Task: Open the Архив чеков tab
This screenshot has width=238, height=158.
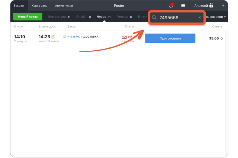Action: [64, 6]
